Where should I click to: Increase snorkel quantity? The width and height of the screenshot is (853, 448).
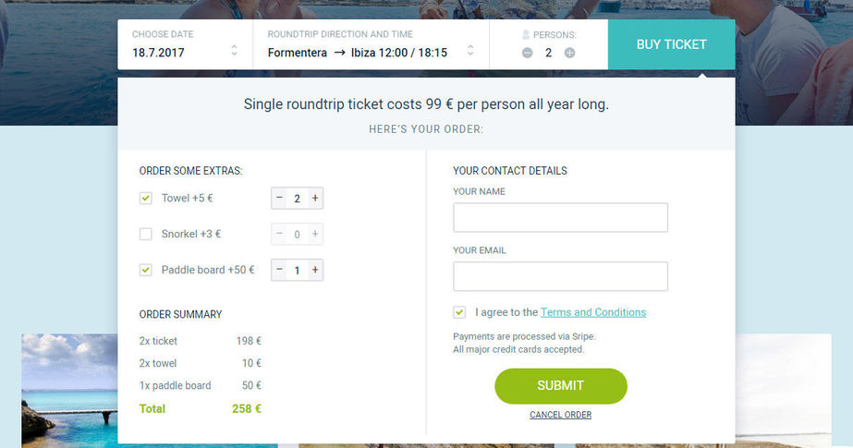[x=315, y=235]
